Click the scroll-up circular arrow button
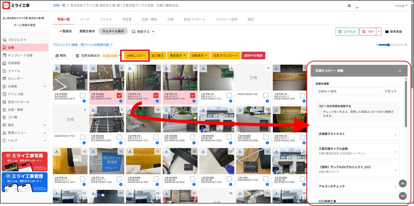 coord(402,184)
